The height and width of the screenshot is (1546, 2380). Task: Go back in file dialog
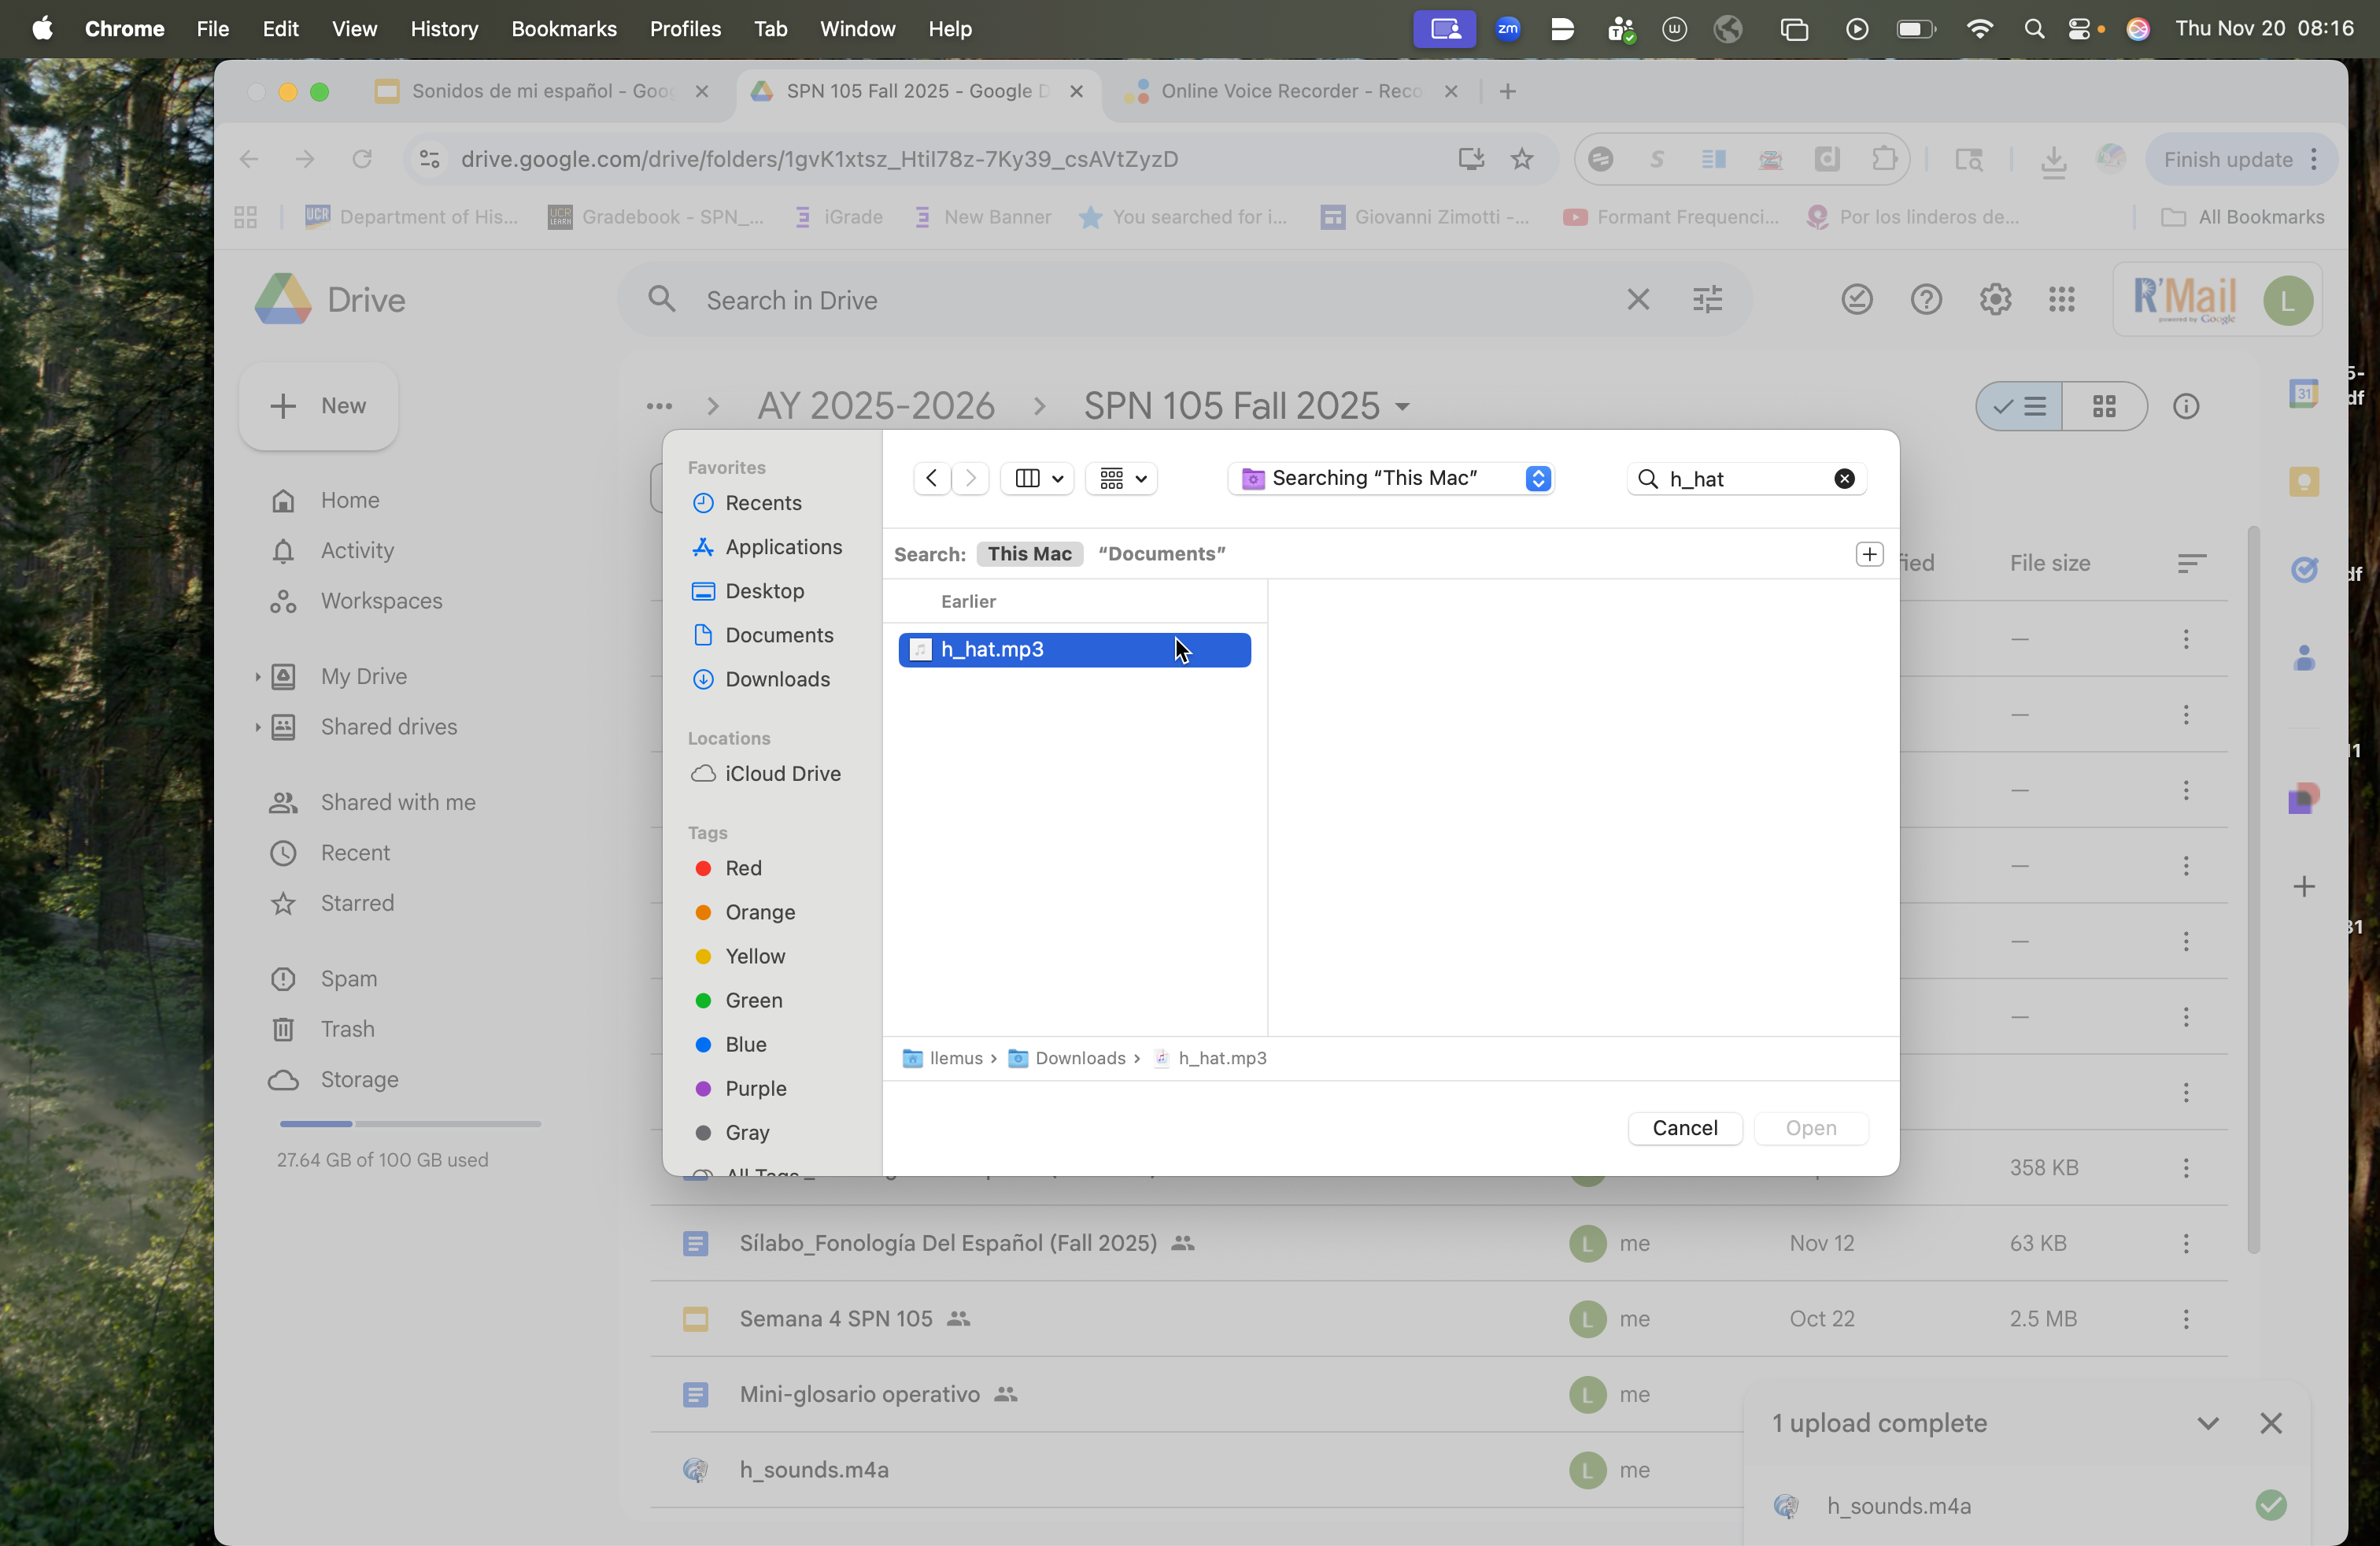pos(932,478)
